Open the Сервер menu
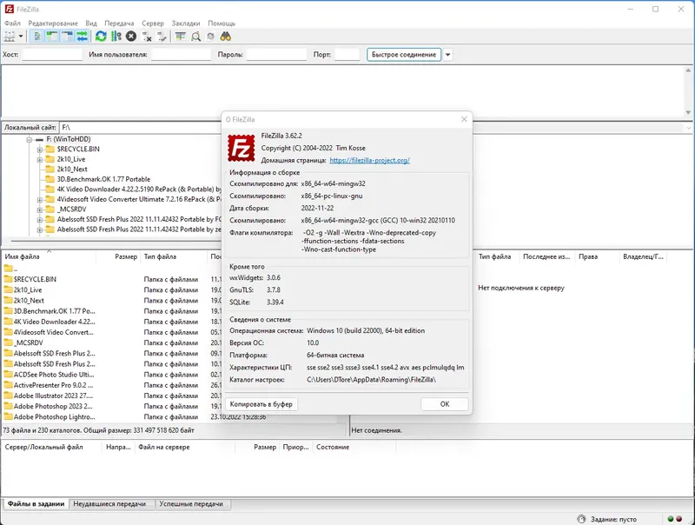This screenshot has width=695, height=525. [153, 23]
